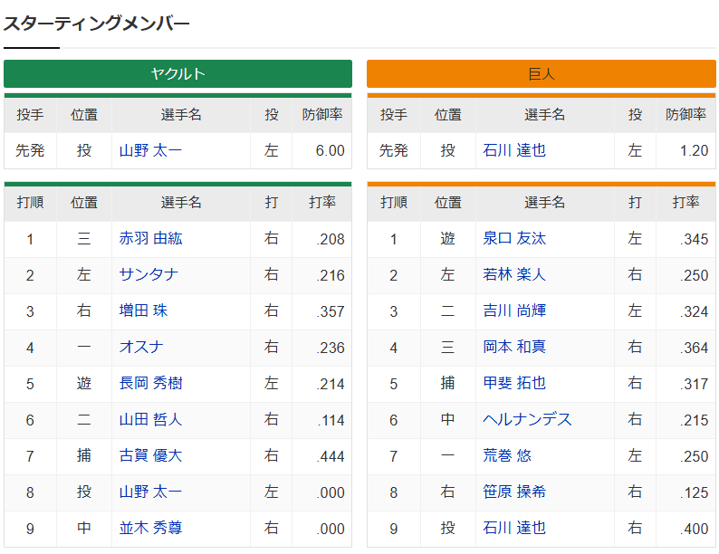This screenshot has height=554, width=719.
Task: Open 石川 達也 in starting pitcher row
Action: tap(514, 151)
